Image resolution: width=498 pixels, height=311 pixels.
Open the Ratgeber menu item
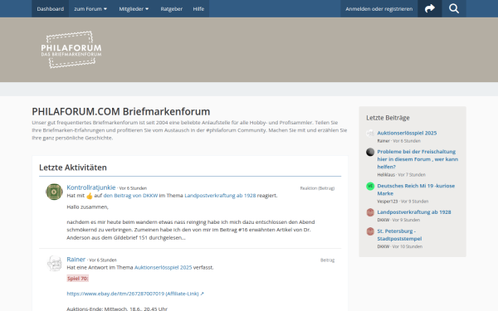click(x=172, y=9)
